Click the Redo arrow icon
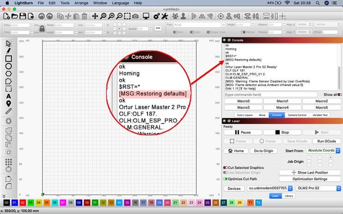The width and height of the screenshot is (343, 214). (50, 16)
